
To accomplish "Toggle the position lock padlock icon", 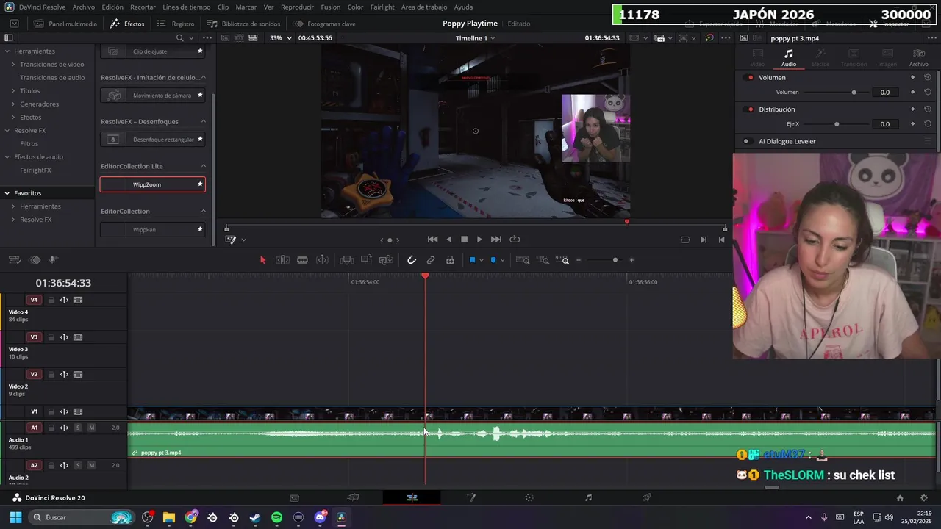I will click(451, 260).
